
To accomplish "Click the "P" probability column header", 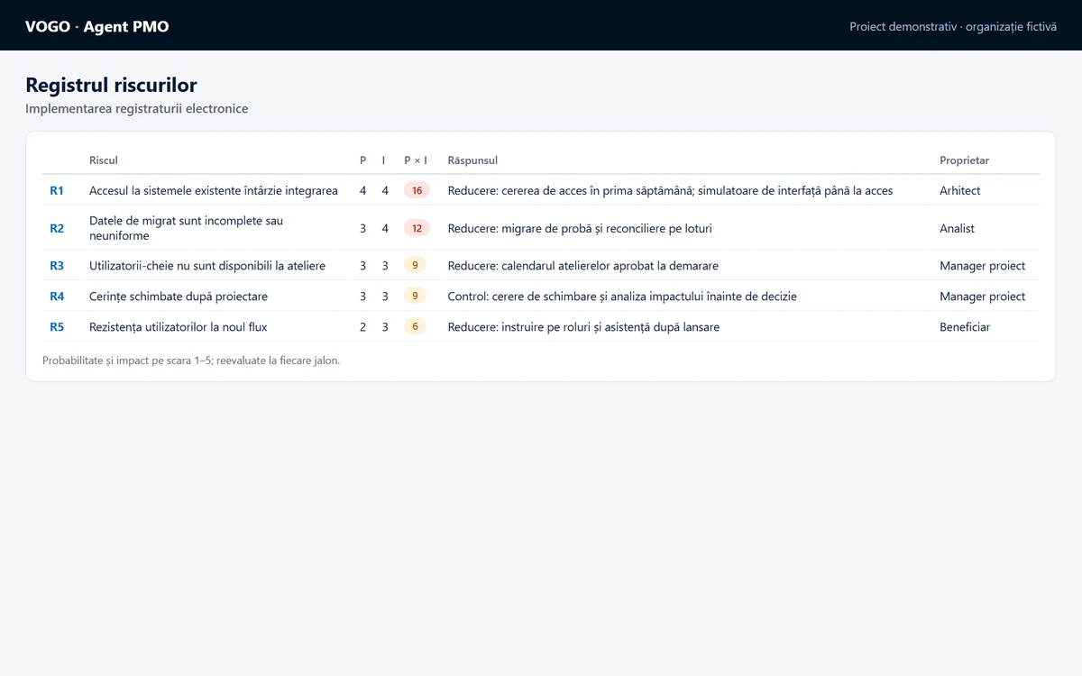I will pyautogui.click(x=363, y=160).
